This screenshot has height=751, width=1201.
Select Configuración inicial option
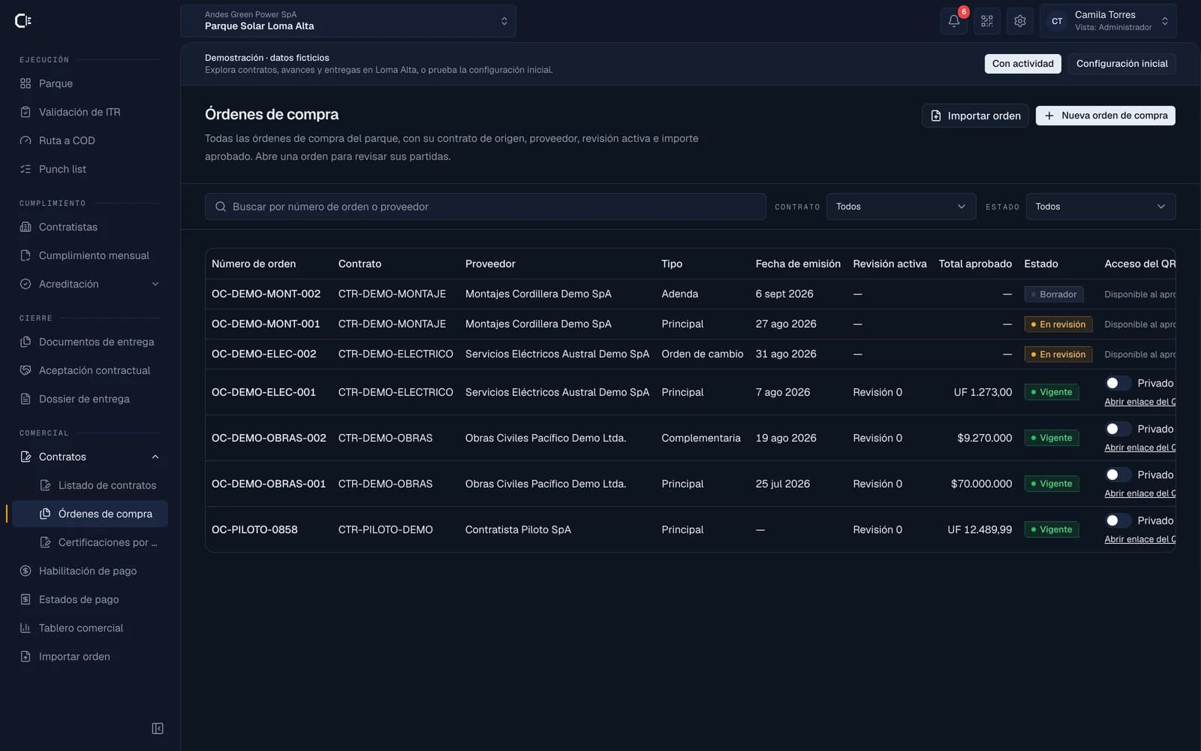pyautogui.click(x=1121, y=64)
